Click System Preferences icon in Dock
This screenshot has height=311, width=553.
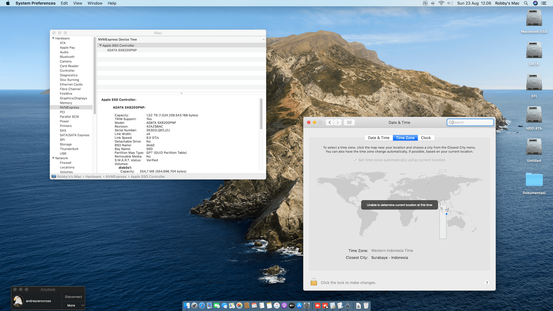click(307, 306)
